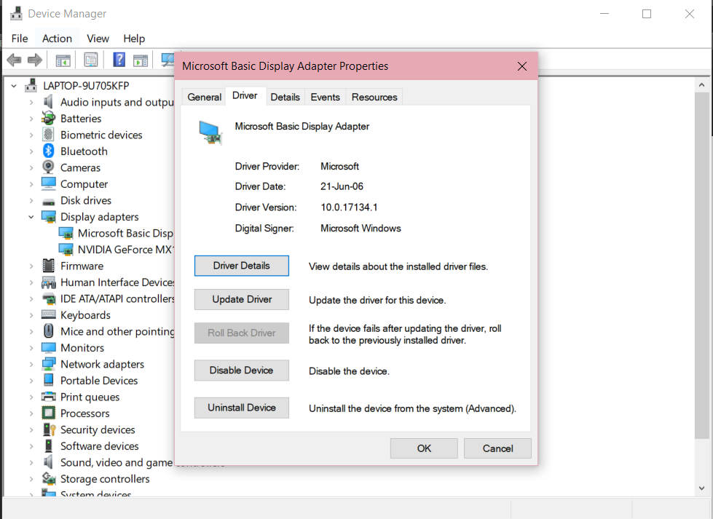Select the Batteries category icon
Image resolution: width=713 pixels, height=519 pixels.
[x=48, y=118]
